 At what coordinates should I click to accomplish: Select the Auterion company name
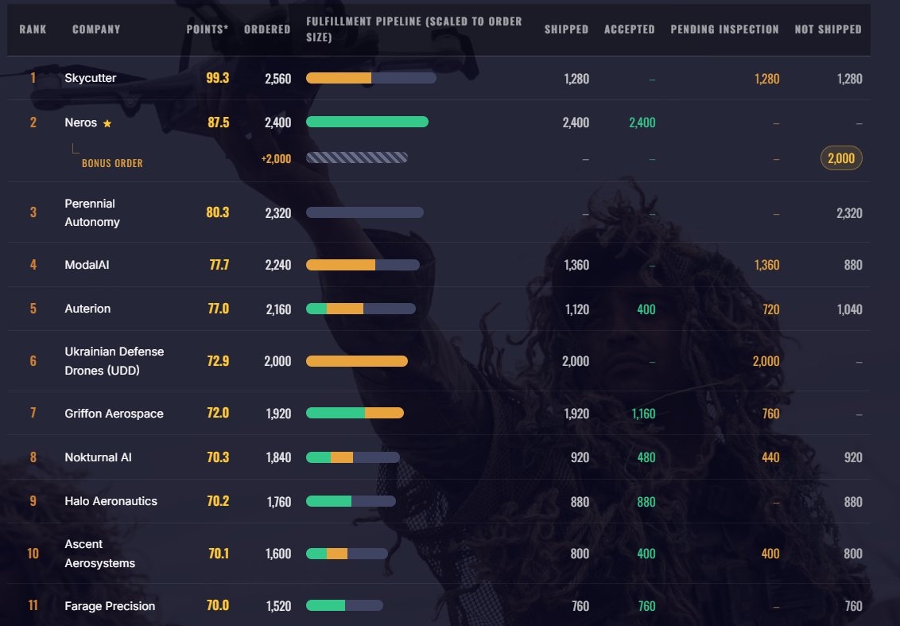pyautogui.click(x=87, y=309)
